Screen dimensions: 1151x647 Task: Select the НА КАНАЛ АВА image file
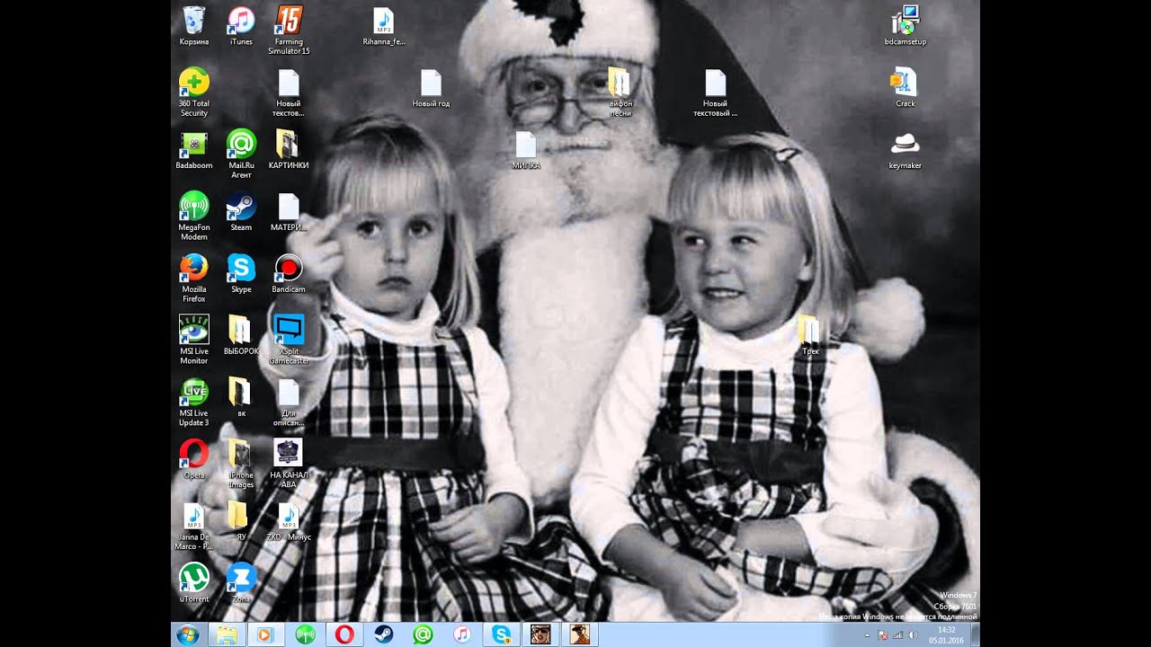289,465
